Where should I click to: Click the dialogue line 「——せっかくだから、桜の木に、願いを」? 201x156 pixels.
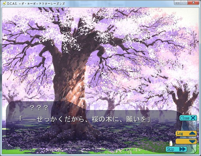click(x=85, y=119)
